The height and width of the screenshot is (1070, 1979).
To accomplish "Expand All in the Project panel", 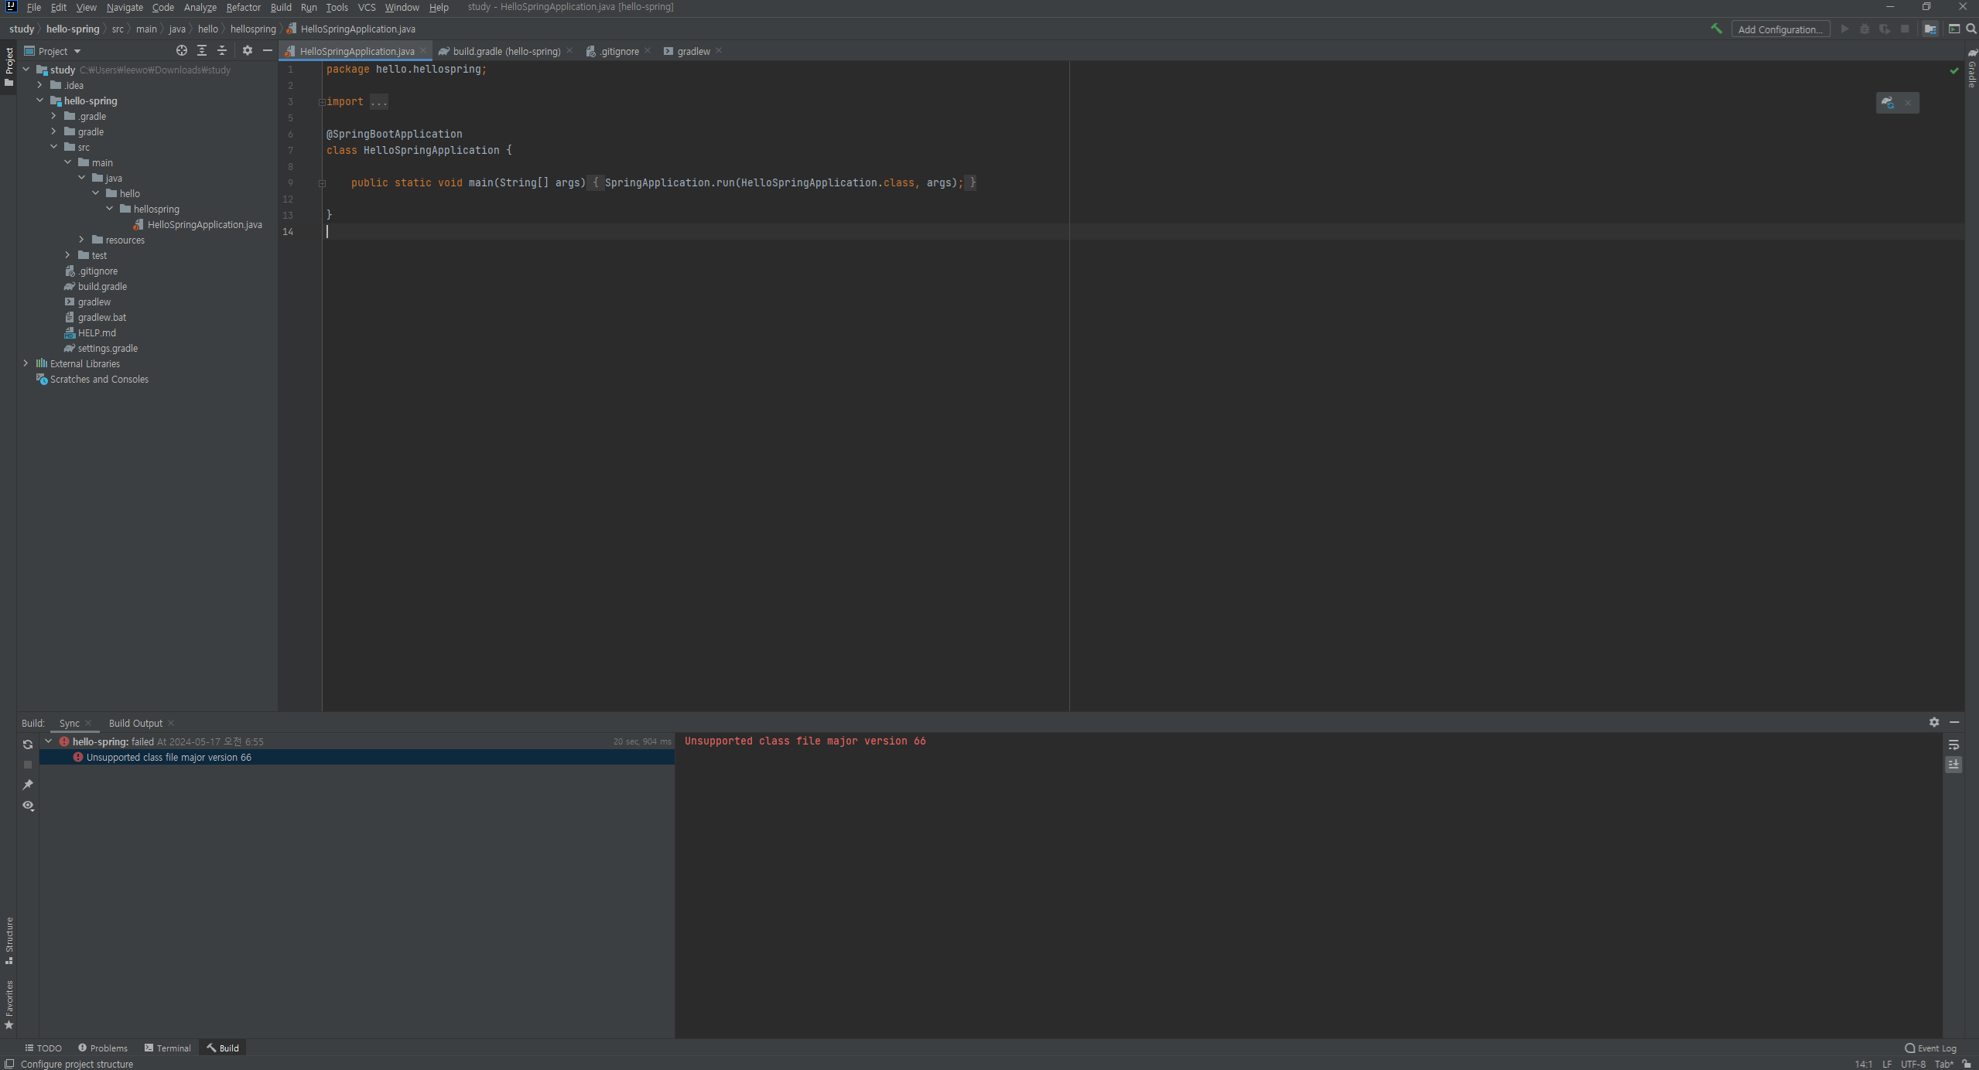I will click(x=202, y=50).
